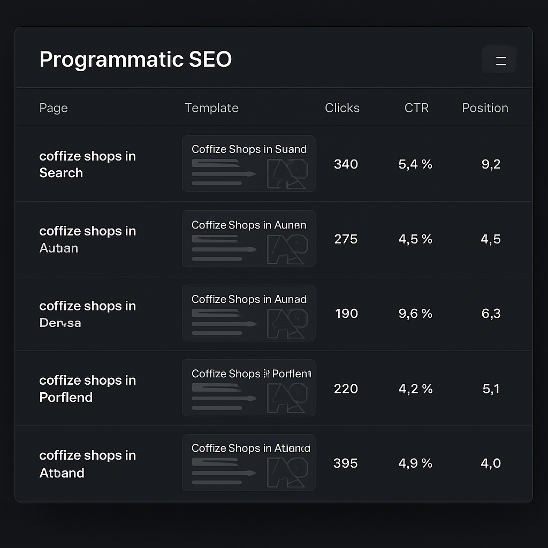Click the CTR value 9,6 % for Densa
Viewport: 548px width, 548px height.
(415, 314)
